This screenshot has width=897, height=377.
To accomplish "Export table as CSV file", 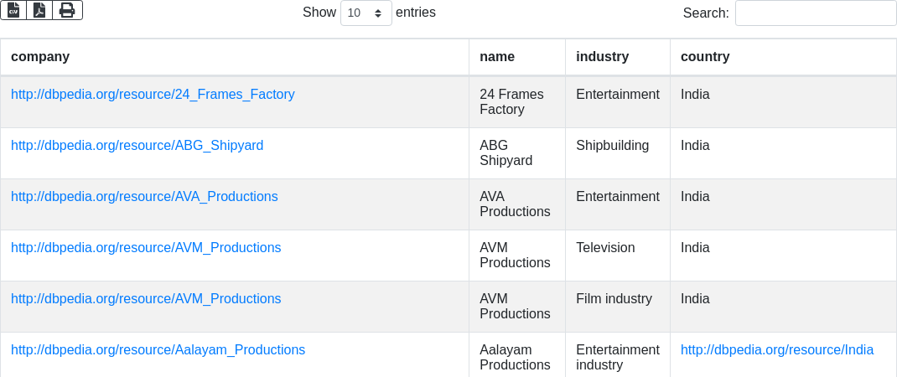I will (13, 10).
